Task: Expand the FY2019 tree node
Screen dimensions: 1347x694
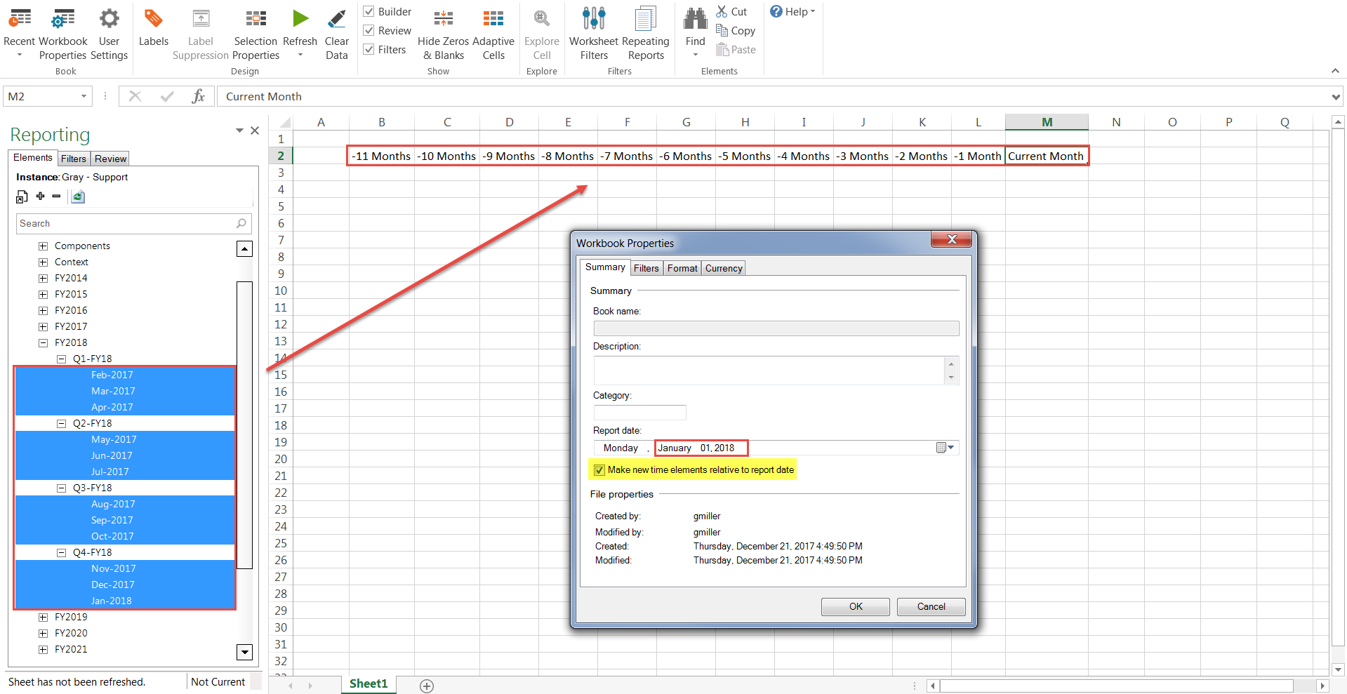Action: click(x=43, y=618)
